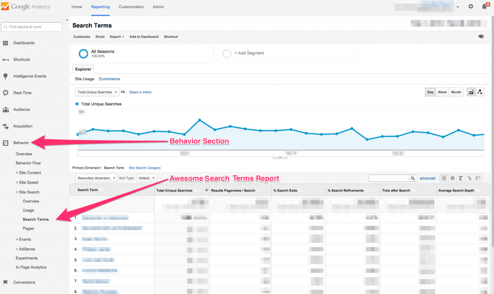Open the Reporting tab
Viewport: 494px width, 294px height.
pyautogui.click(x=100, y=7)
